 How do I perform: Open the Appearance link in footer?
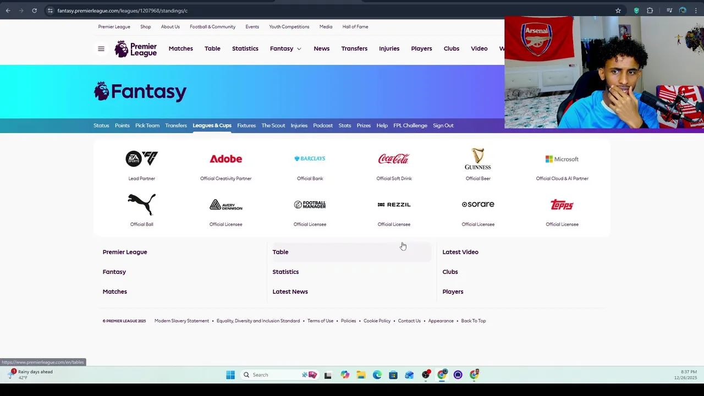tap(441, 321)
